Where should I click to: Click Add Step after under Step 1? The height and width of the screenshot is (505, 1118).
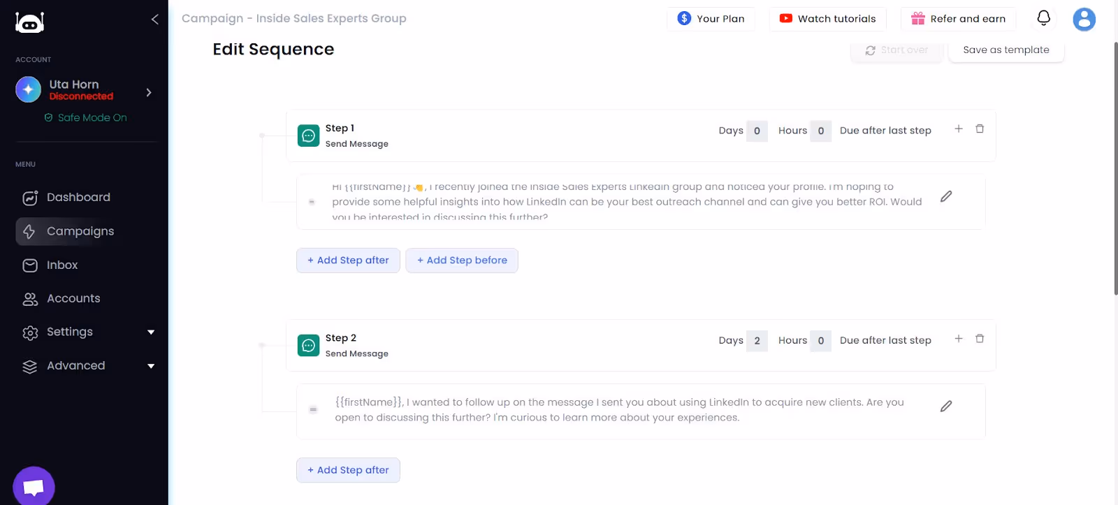(348, 261)
